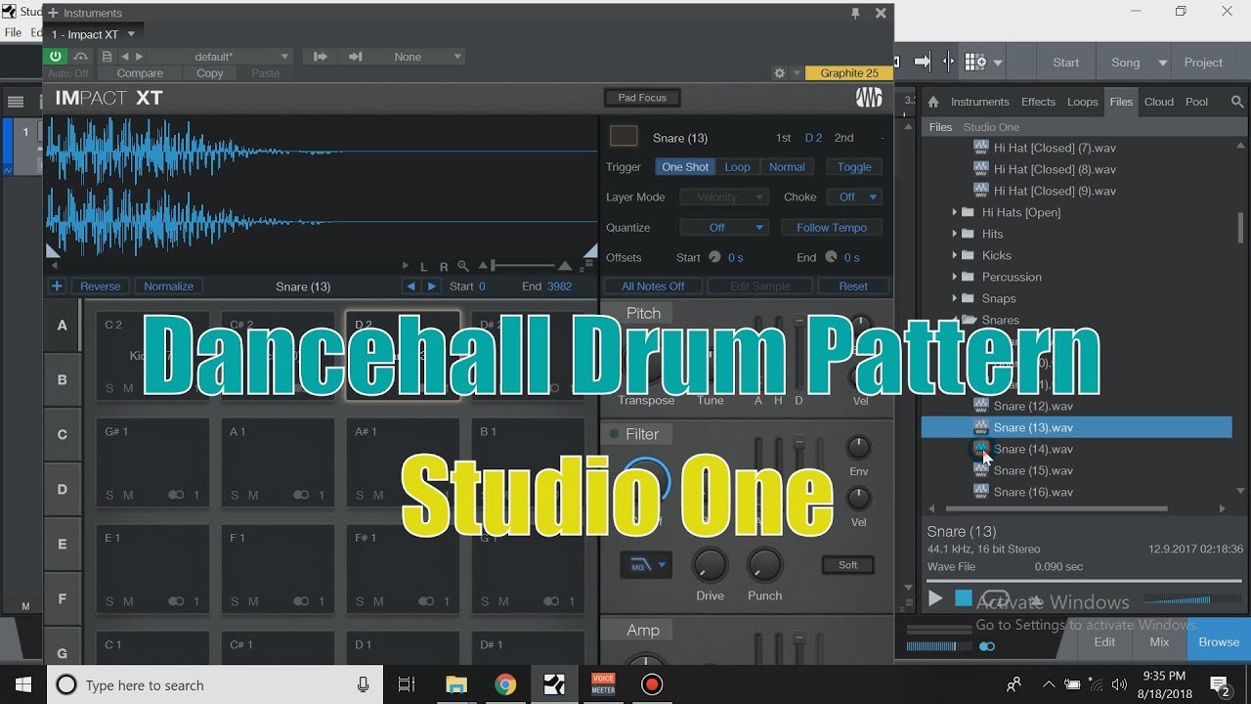This screenshot has width=1251, height=704.
Task: Expand the Percussion folder
Action: (955, 277)
